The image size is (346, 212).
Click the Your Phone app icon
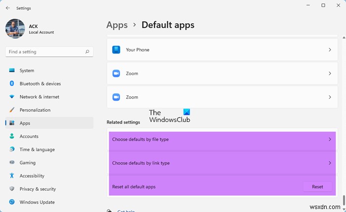(116, 50)
